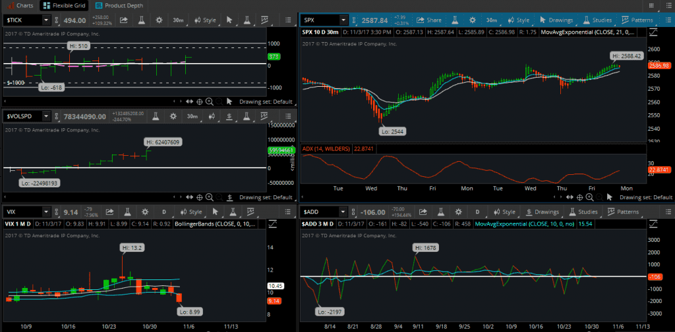Click the $TICK symbol link icon
The image size is (675, 332).
57,20
